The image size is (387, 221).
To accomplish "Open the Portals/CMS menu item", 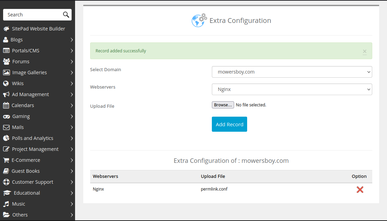I will click(26, 51).
